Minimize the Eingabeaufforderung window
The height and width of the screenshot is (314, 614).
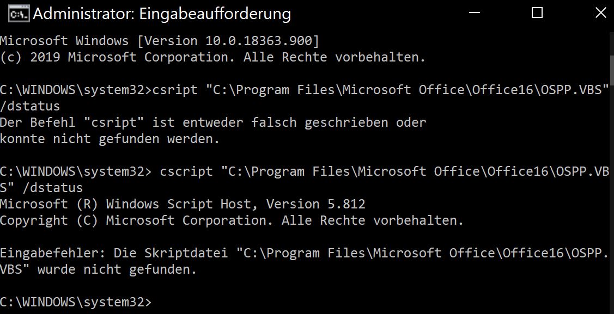[x=474, y=13]
